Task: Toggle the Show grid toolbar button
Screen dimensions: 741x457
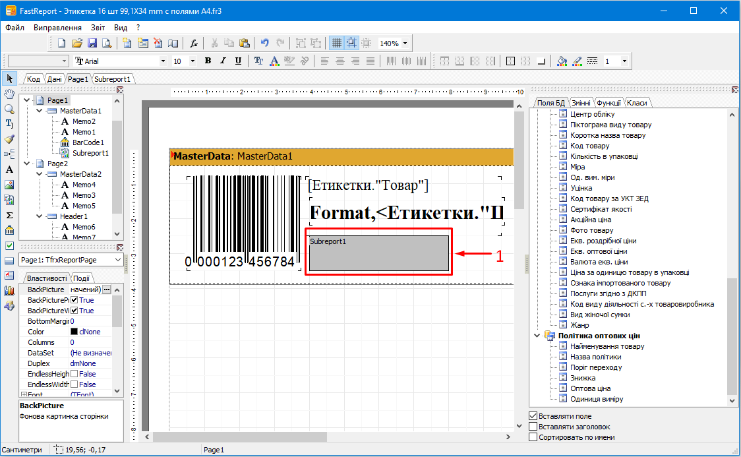Action: pyautogui.click(x=336, y=44)
